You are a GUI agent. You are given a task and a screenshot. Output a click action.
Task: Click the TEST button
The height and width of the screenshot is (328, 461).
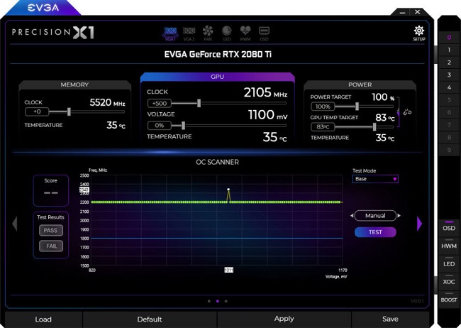tap(375, 232)
